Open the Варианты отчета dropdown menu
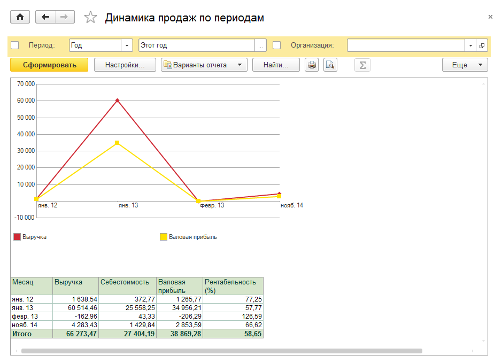 point(204,65)
